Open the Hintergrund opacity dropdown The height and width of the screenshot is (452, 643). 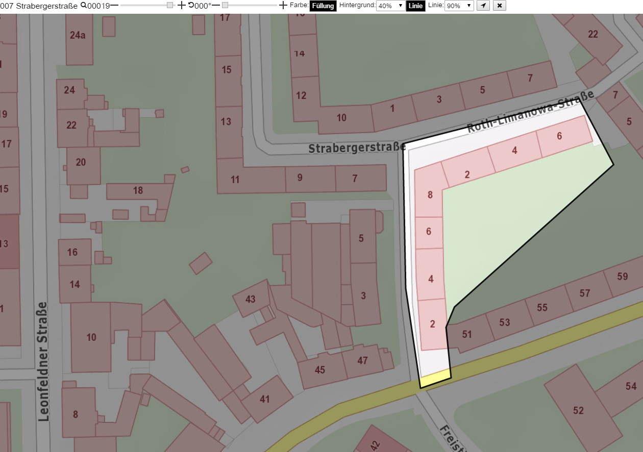[390, 6]
